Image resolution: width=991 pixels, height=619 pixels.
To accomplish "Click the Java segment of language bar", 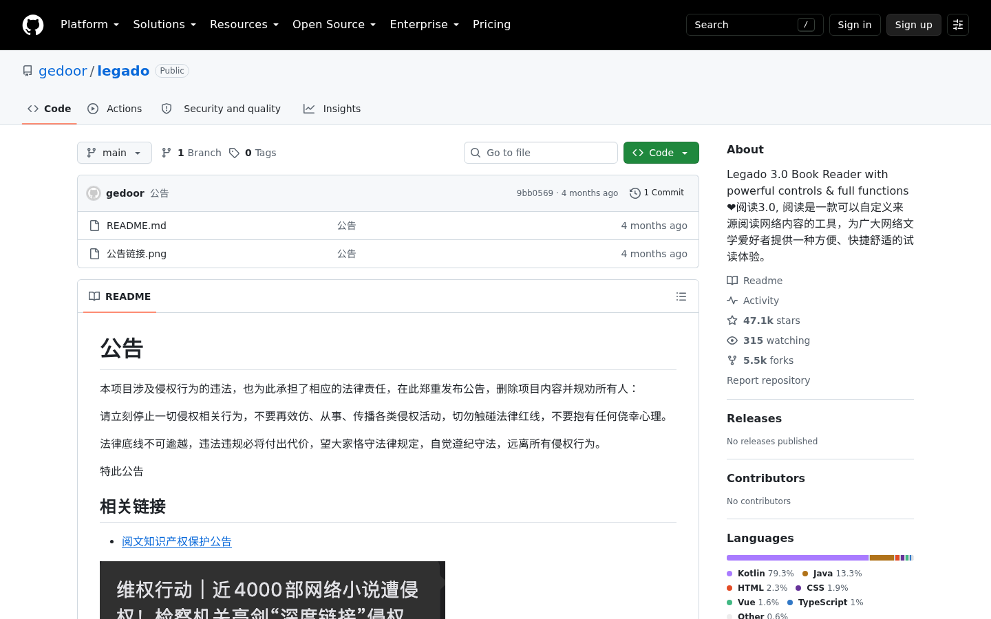I will point(882,558).
